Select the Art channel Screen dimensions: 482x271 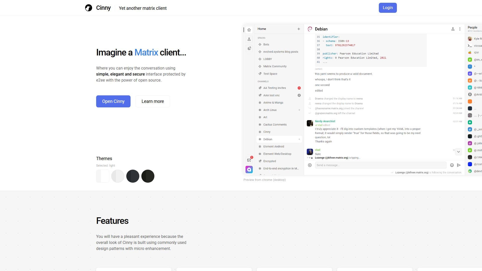pyautogui.click(x=279, y=117)
